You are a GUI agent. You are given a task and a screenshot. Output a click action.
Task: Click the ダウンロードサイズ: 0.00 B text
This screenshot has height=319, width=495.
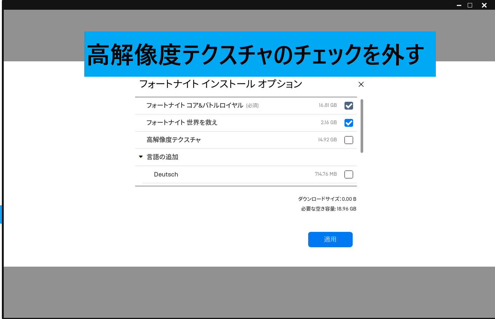click(x=327, y=199)
